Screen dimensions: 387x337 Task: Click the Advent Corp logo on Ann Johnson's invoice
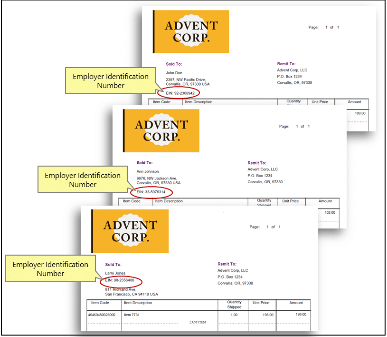(161, 130)
